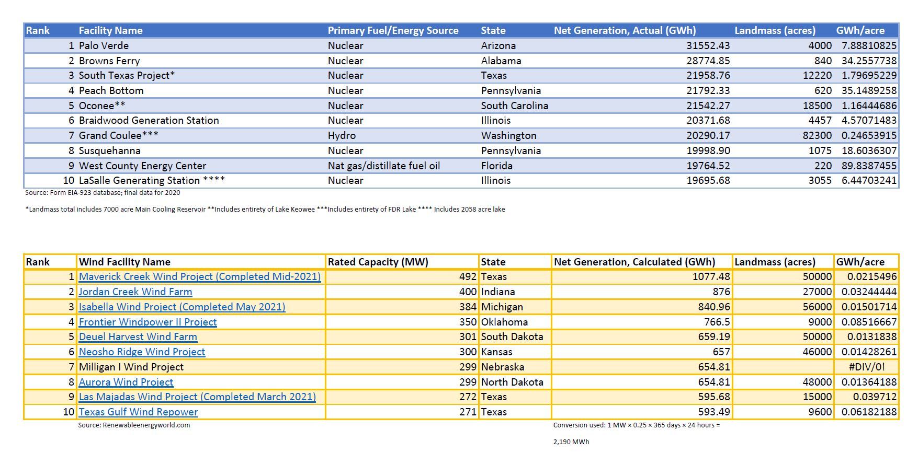The height and width of the screenshot is (453, 918).
Task: Select the West County Energy Center cell
Action: (x=142, y=166)
